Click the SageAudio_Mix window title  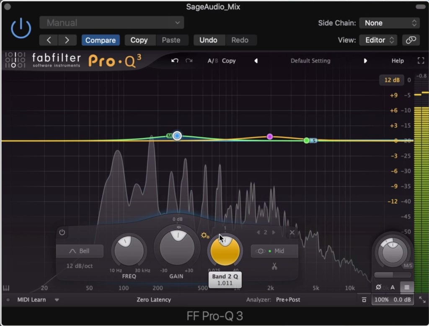tap(213, 7)
